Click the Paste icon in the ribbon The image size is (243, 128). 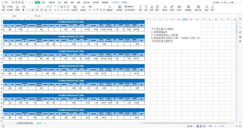click(x=3, y=7)
